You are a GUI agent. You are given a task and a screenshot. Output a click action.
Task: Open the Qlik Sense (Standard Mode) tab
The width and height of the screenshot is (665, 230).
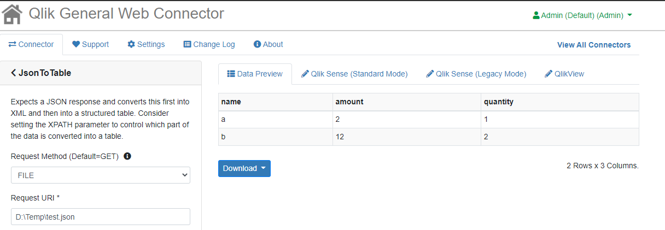(x=354, y=74)
